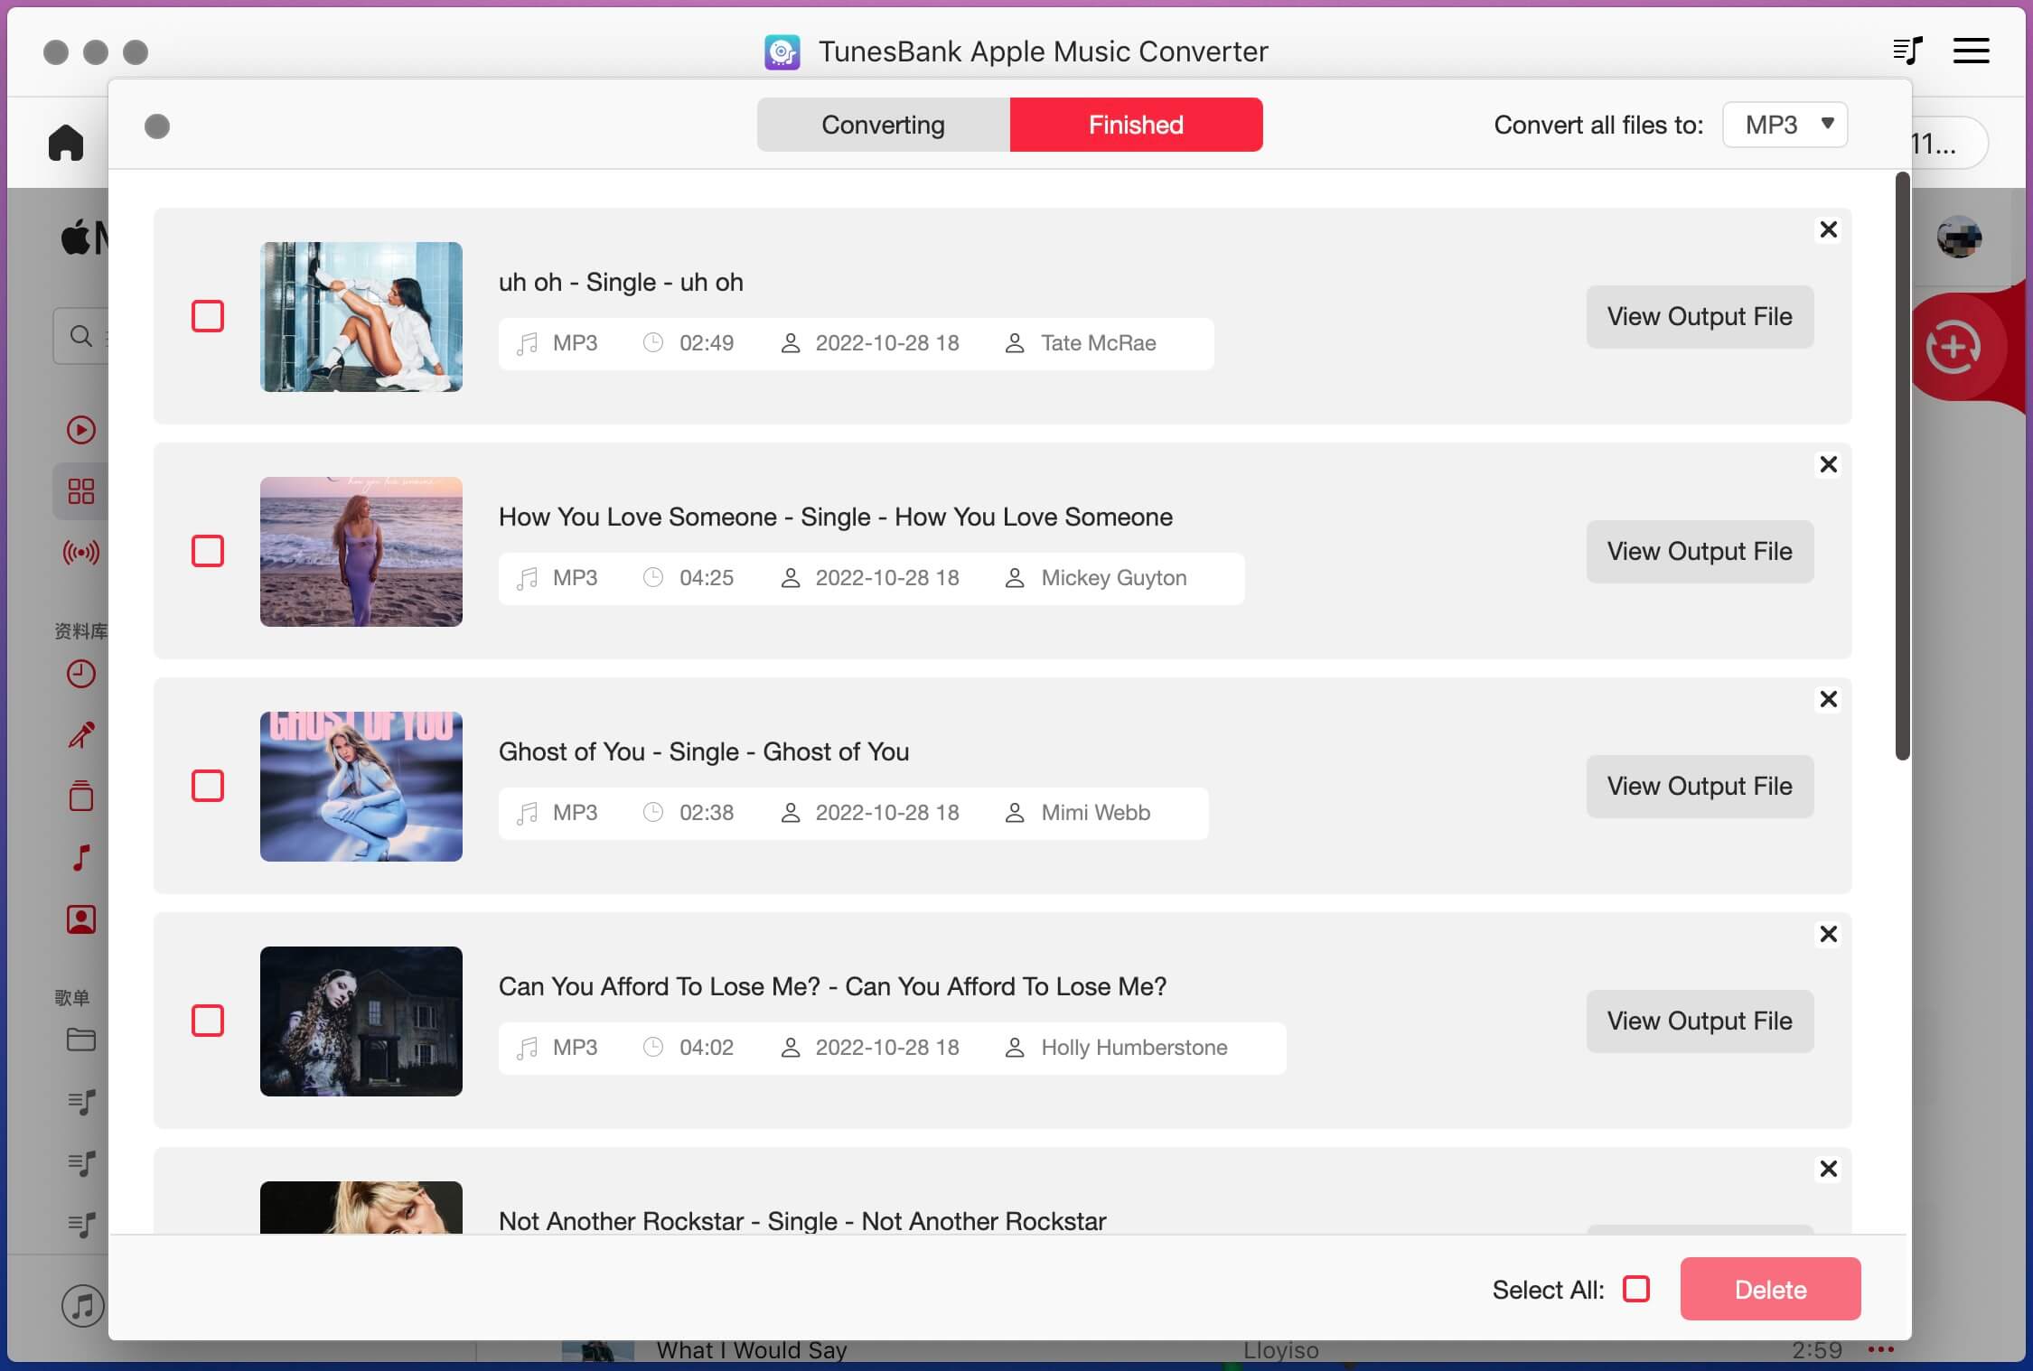Open the second playlist icon in sidebar
The width and height of the screenshot is (2033, 1371).
click(81, 1163)
